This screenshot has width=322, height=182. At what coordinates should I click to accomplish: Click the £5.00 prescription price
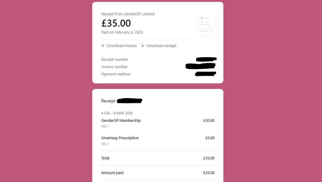[x=210, y=138]
